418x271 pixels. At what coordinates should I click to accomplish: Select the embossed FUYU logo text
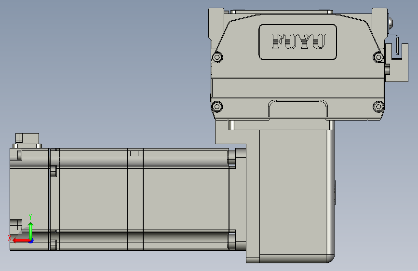click(298, 41)
